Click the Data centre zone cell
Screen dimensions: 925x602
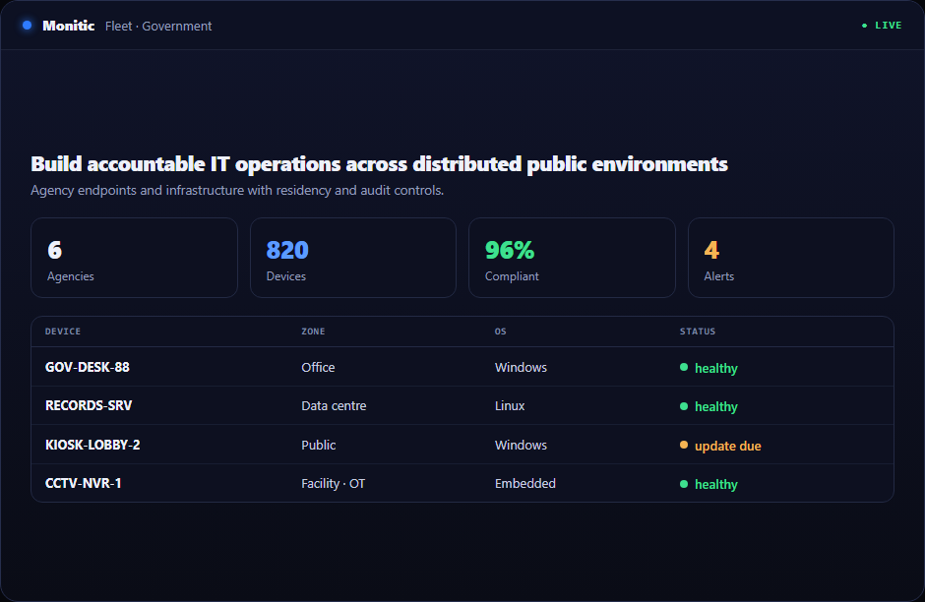point(334,405)
